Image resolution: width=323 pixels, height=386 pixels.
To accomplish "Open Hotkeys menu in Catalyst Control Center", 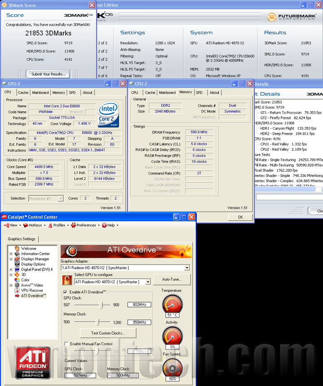I will [35, 225].
